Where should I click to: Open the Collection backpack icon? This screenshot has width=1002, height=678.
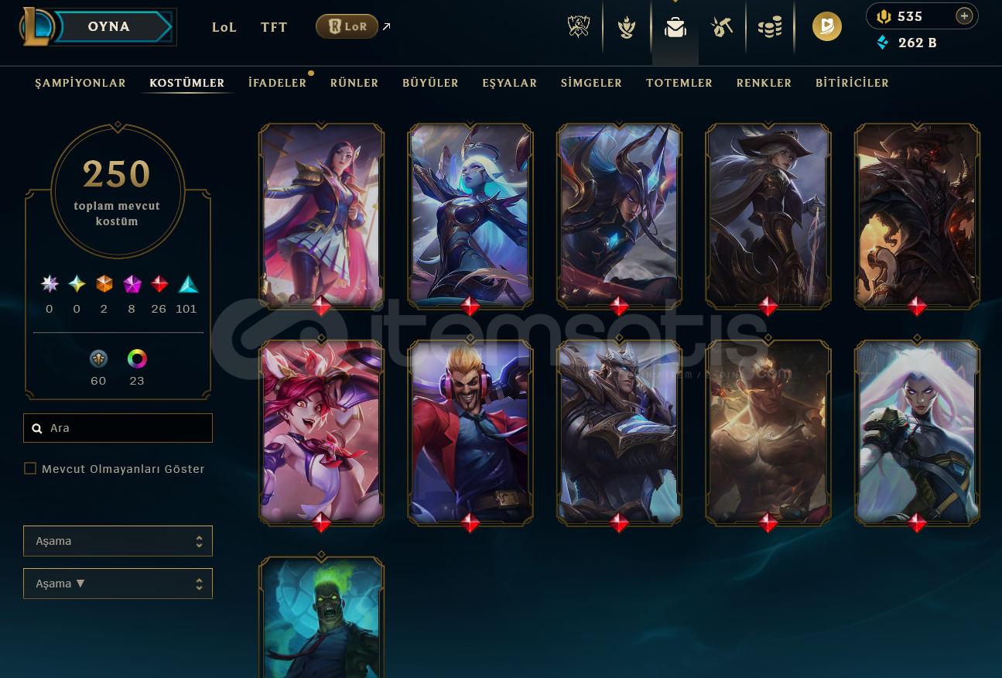tap(675, 28)
